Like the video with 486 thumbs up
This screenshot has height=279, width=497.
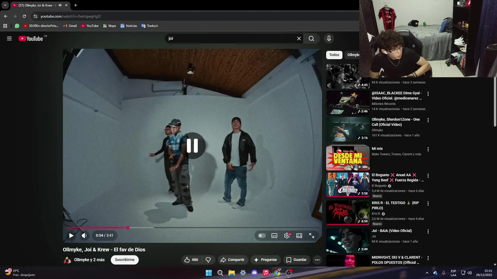(x=191, y=260)
